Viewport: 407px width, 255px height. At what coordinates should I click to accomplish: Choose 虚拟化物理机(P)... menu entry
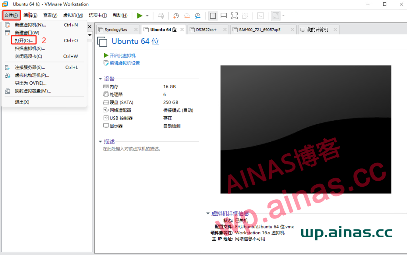44,75
